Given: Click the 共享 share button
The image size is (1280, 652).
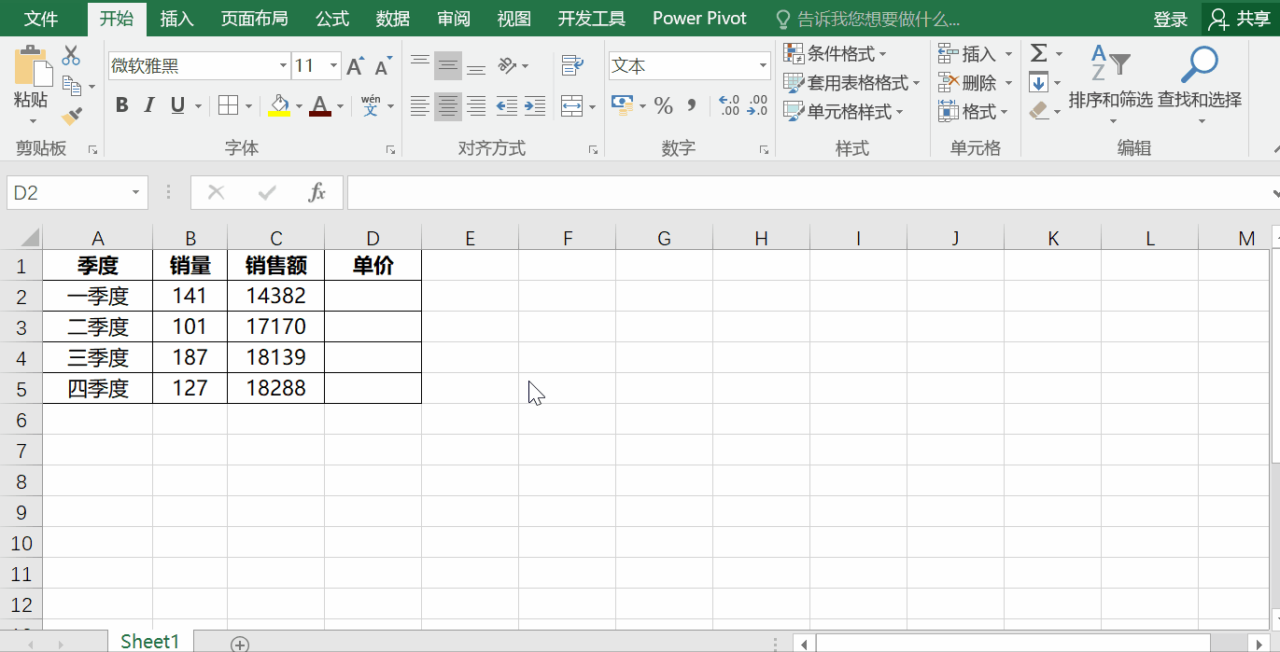Looking at the screenshot, I should [x=1240, y=19].
